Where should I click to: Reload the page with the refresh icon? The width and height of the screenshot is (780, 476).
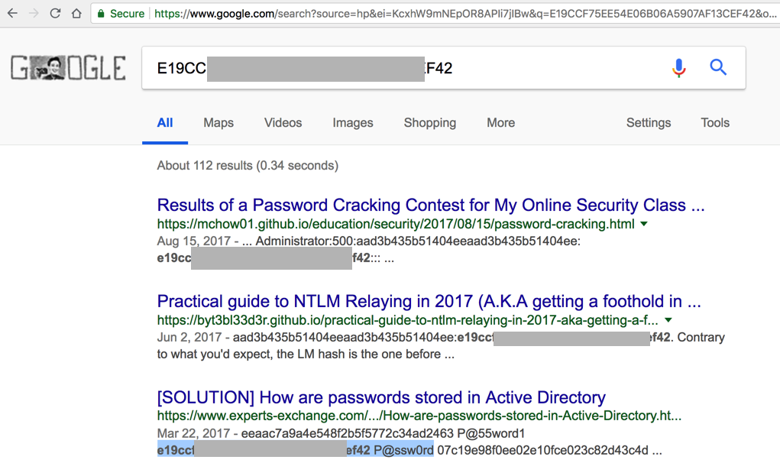(x=55, y=14)
